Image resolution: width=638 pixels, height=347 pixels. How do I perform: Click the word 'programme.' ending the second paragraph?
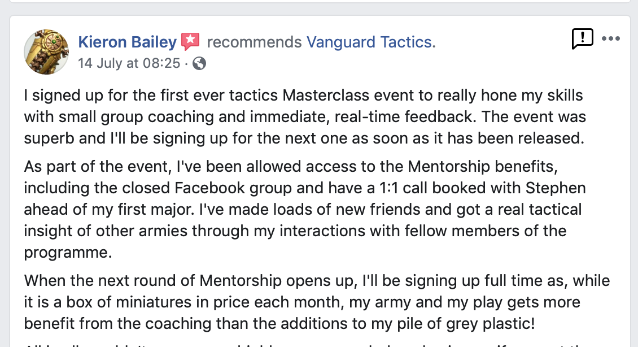(68, 252)
